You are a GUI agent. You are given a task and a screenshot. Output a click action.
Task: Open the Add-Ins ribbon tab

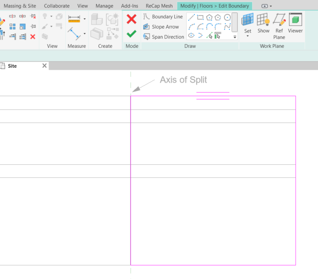[x=129, y=6]
